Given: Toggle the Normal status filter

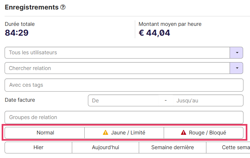Looking at the screenshot, I should point(45,133).
